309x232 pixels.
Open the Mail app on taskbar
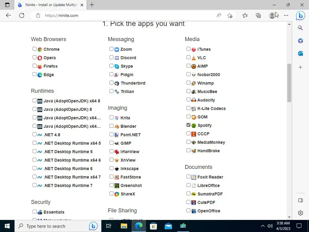pyautogui.click(x=168, y=226)
